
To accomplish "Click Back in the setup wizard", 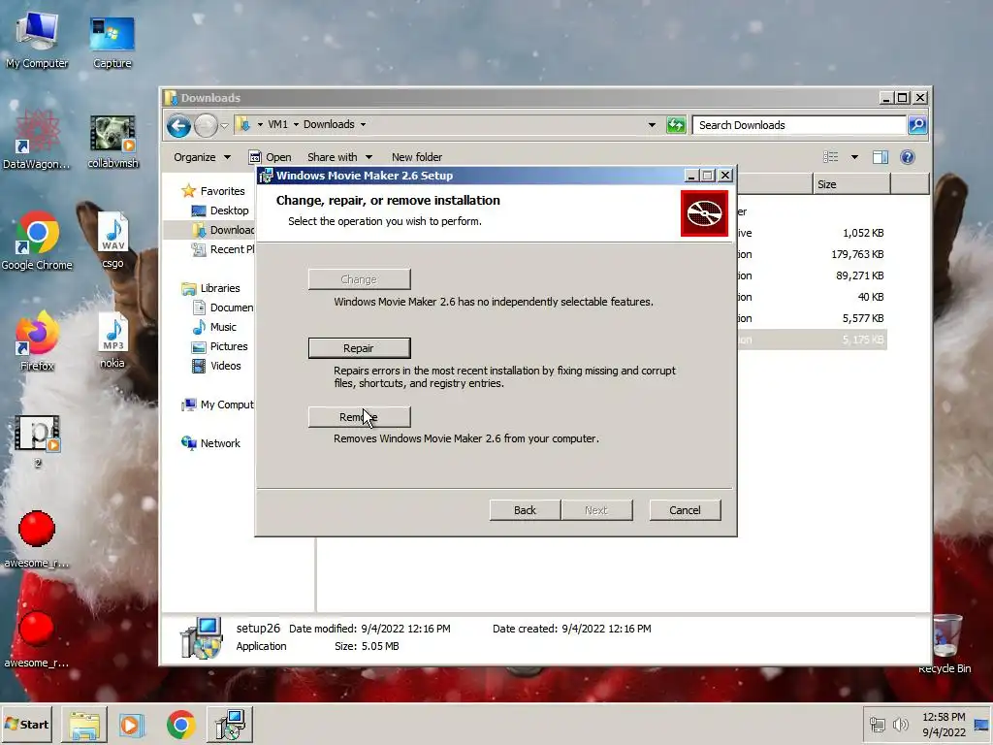I will pyautogui.click(x=525, y=510).
